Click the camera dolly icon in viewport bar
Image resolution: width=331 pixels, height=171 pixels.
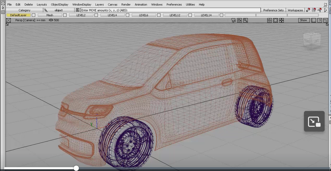(275, 21)
